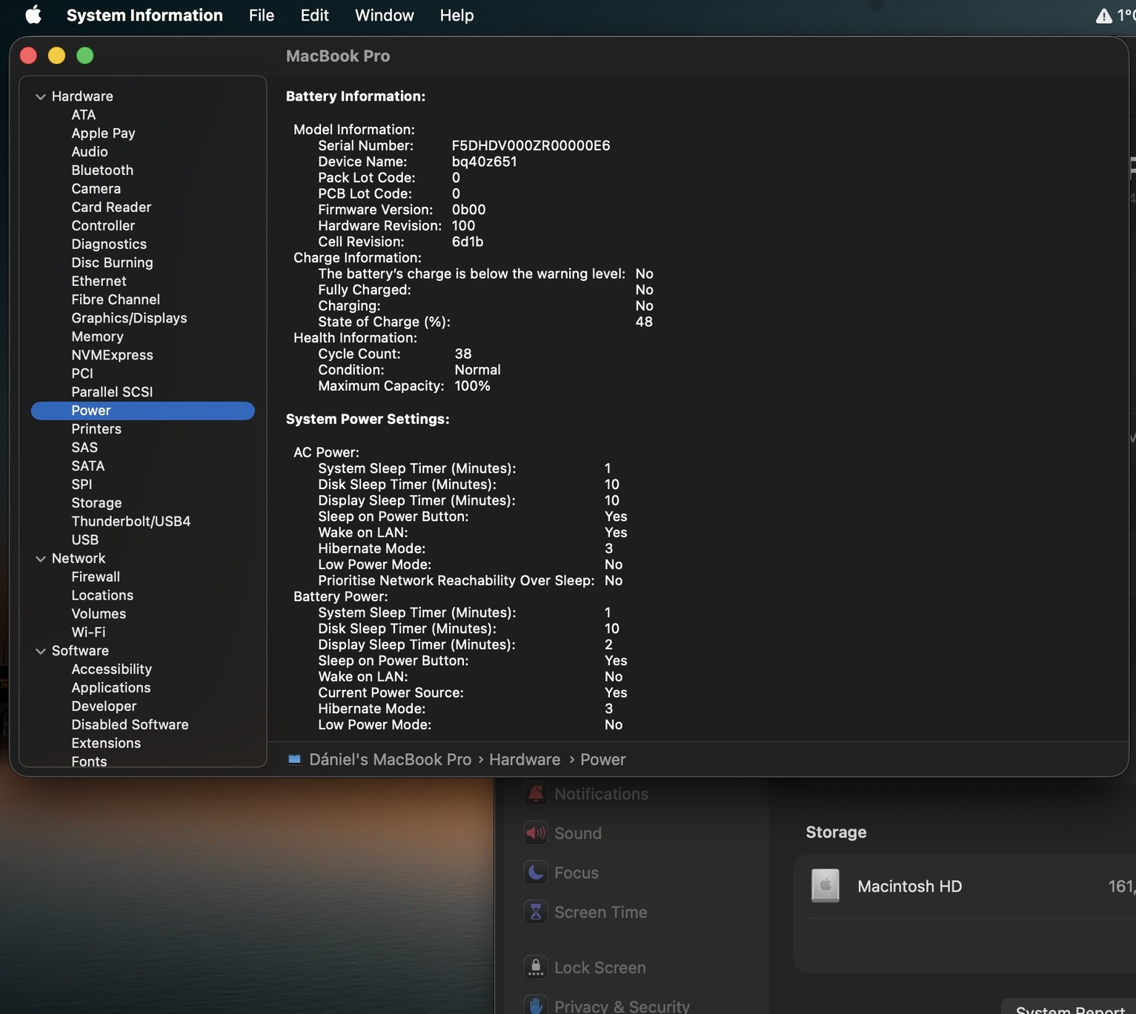1136x1014 pixels.
Task: Click the Sound speaker icon in System Settings
Action: coord(536,833)
